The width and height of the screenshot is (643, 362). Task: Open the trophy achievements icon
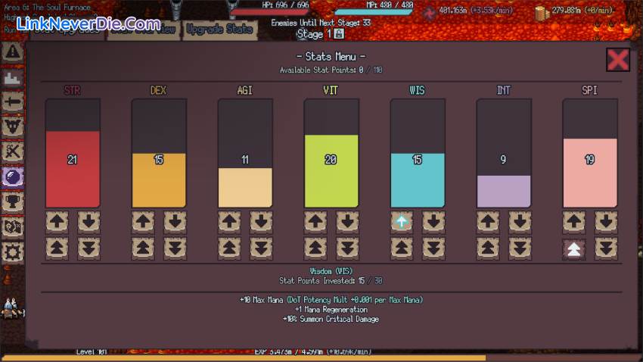click(x=12, y=201)
